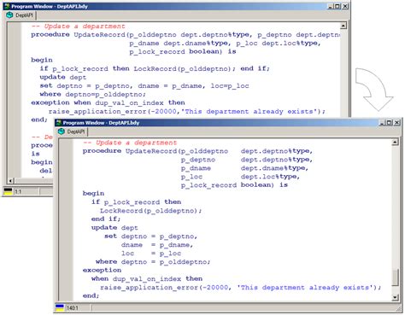Viewport: 405px width, 315px height.
Task: Click the 'LockRecord(p_olddeptno);' line in front window
Action: (x=151, y=211)
